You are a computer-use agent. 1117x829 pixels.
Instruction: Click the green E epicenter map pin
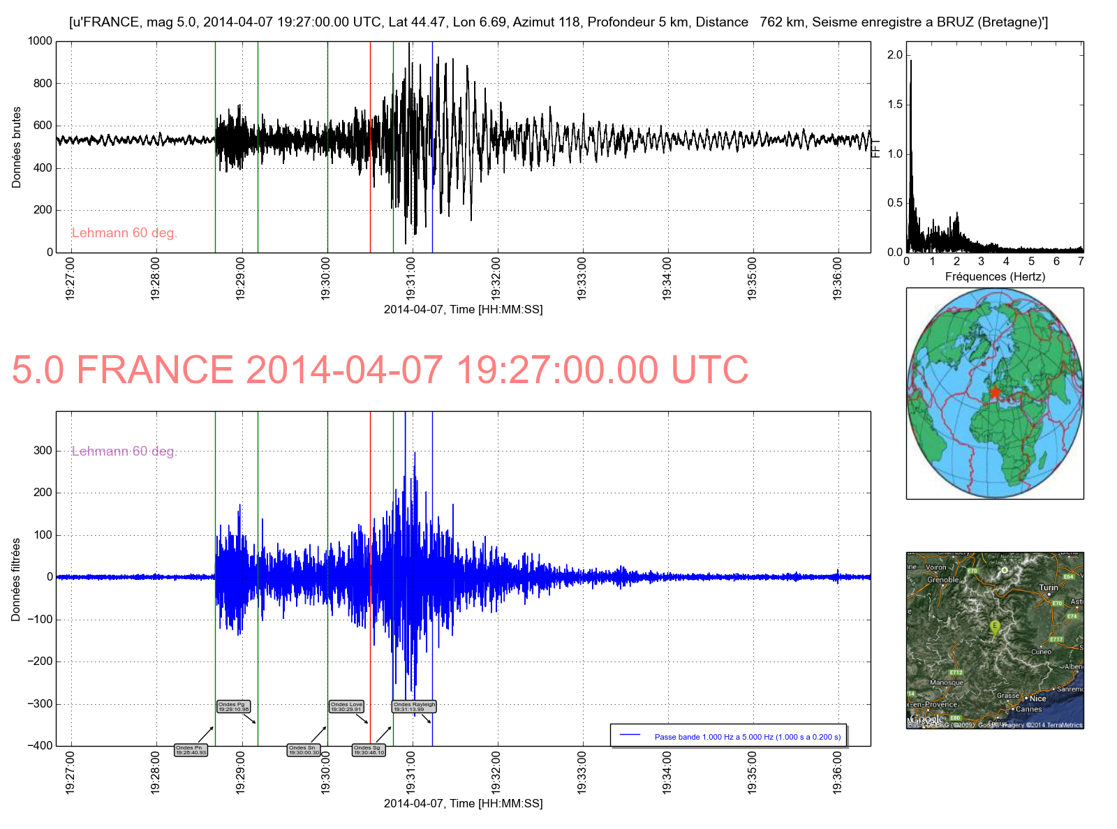coord(995,627)
